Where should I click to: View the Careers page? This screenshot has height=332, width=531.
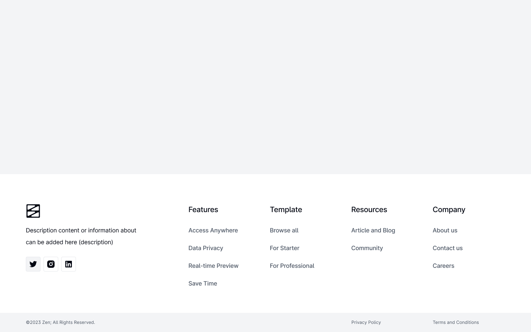pos(444,266)
